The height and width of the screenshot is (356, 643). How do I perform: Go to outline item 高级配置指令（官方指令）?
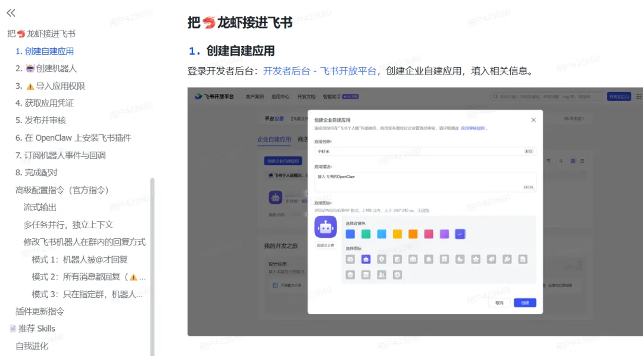pos(63,190)
